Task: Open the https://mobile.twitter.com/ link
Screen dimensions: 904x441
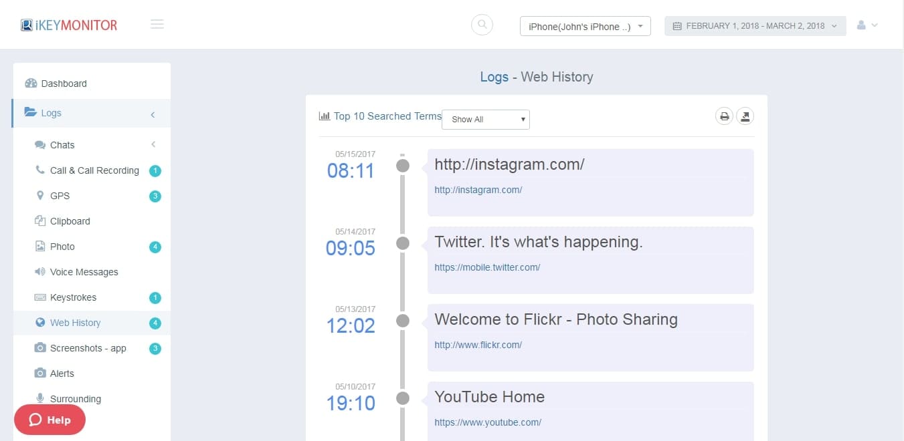Action: click(487, 267)
